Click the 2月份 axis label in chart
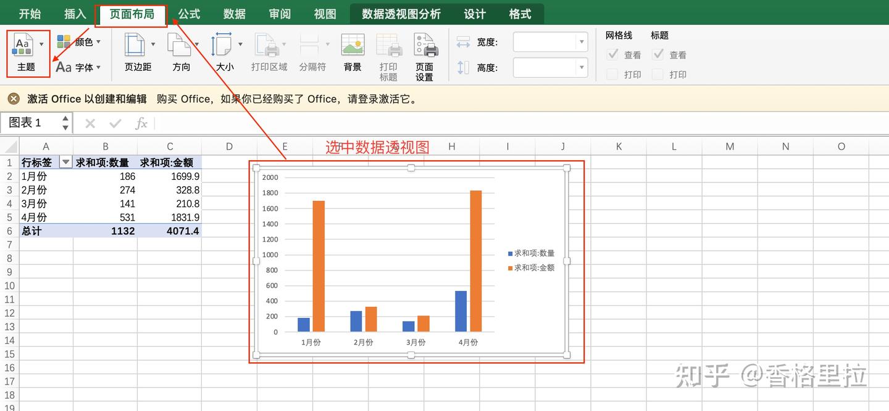 click(x=363, y=342)
